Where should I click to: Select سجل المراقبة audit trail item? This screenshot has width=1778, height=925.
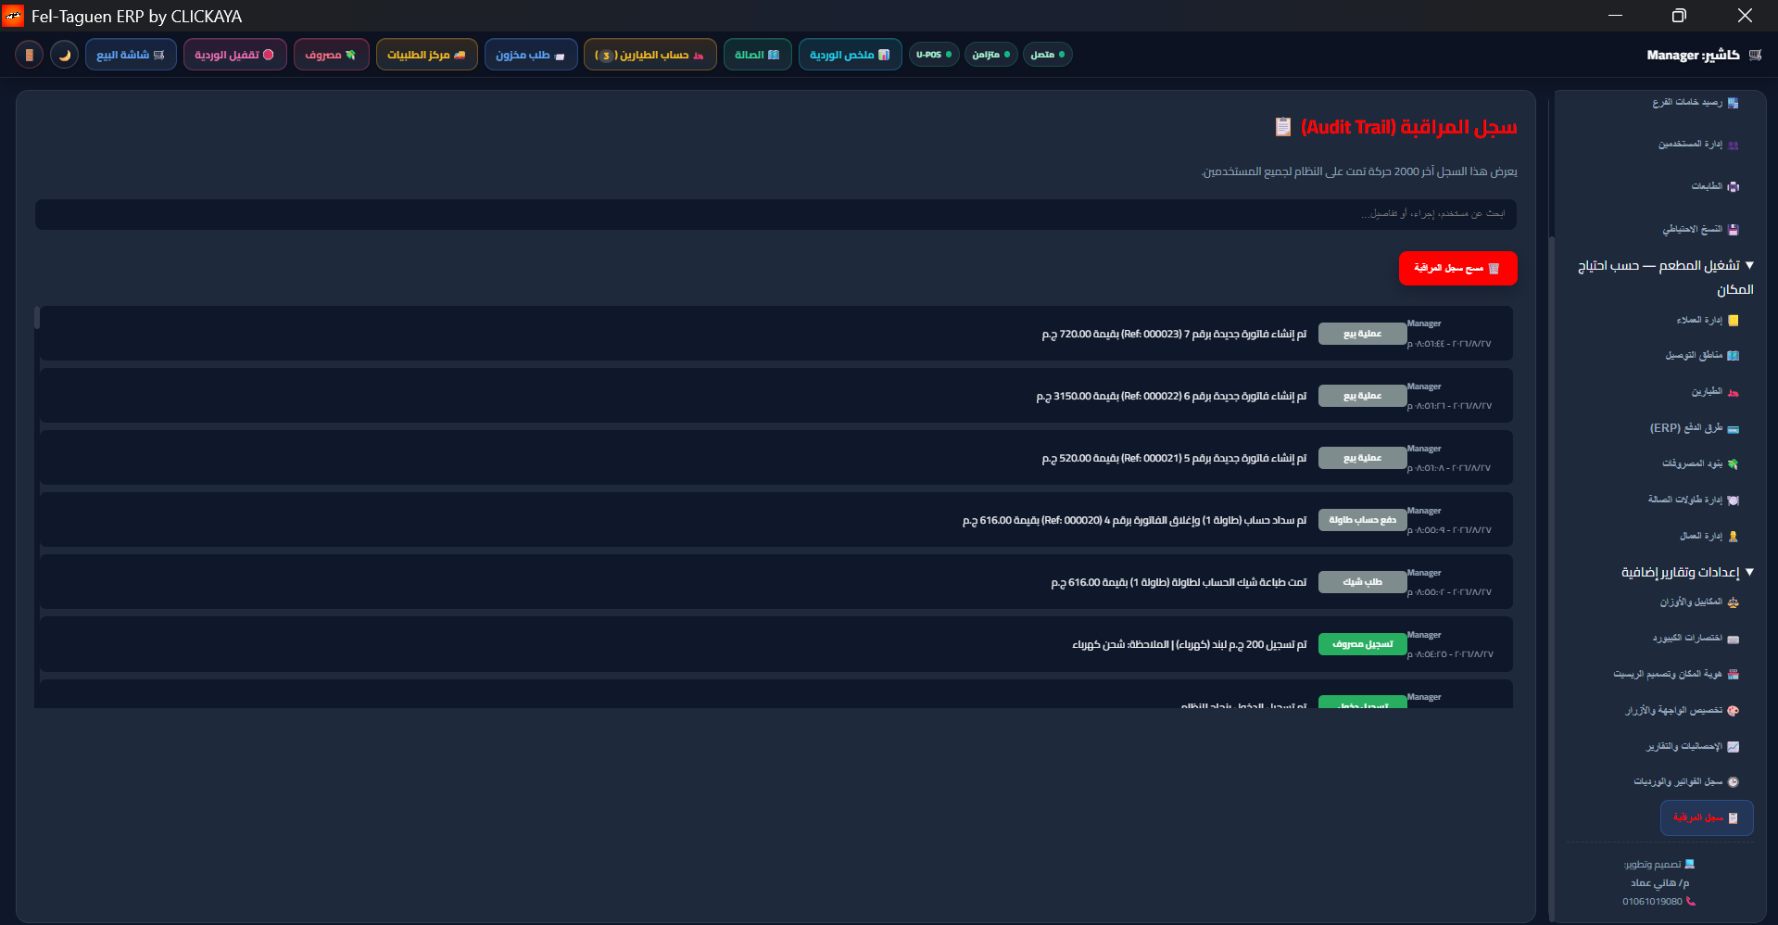(1707, 818)
